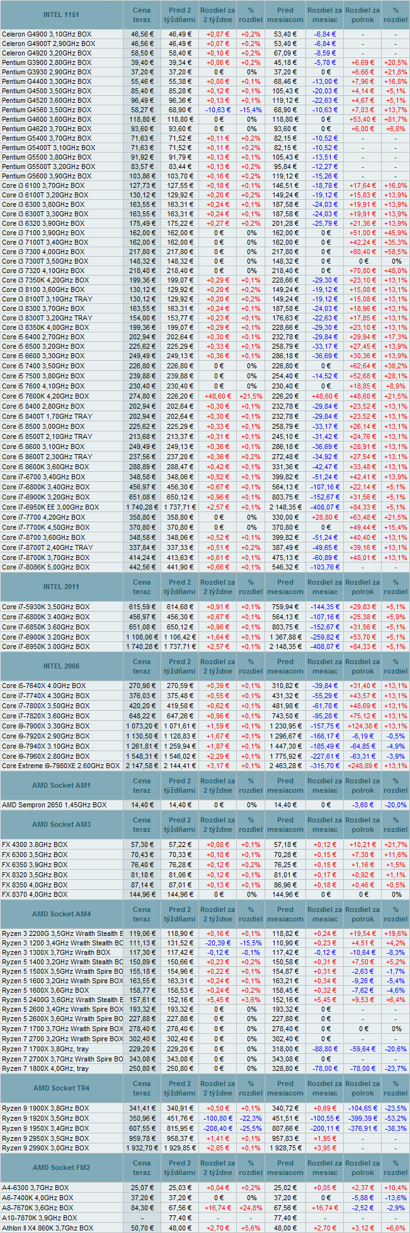Click Pred mesiacom header in INTEL 2066 section
This screenshot has width=410, height=1233.
pyautogui.click(x=285, y=666)
